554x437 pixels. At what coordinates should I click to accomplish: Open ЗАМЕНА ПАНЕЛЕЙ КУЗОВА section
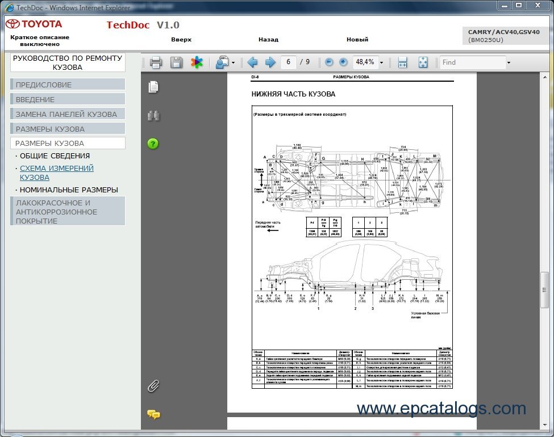[68, 115]
